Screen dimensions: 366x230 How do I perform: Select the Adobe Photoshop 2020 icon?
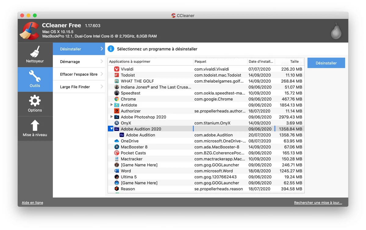click(x=117, y=117)
